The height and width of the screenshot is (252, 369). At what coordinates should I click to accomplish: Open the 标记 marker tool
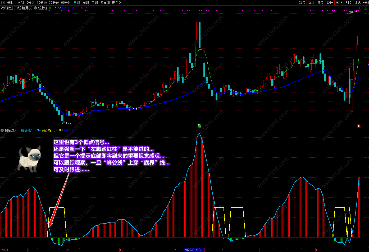[x=357, y=3]
